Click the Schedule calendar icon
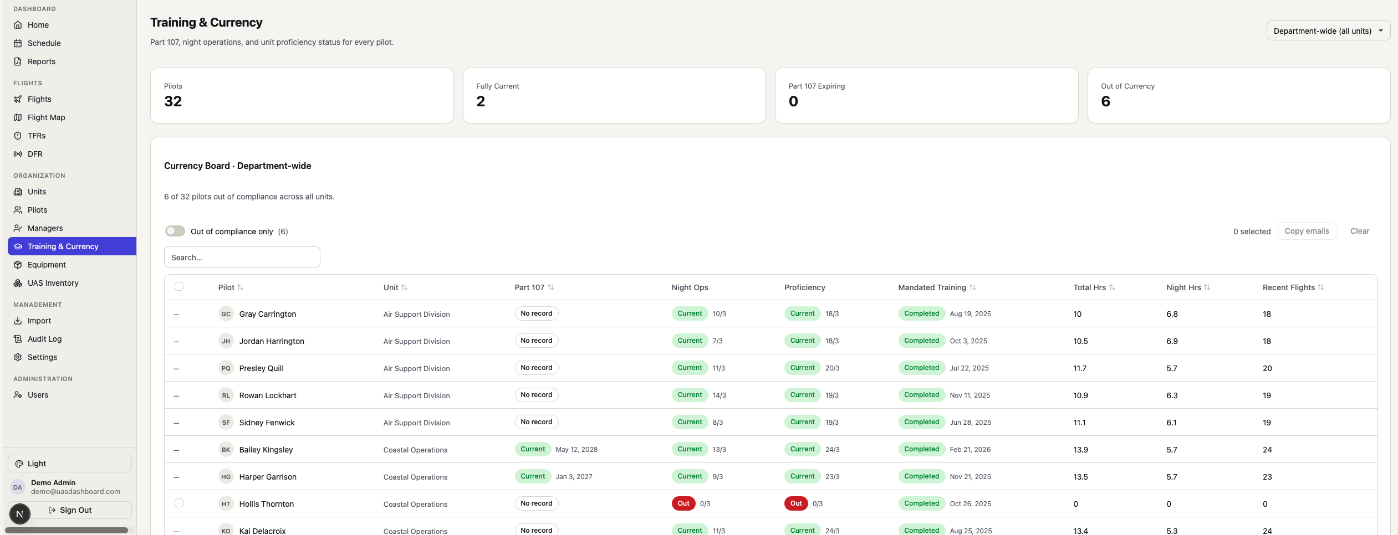 (x=18, y=43)
